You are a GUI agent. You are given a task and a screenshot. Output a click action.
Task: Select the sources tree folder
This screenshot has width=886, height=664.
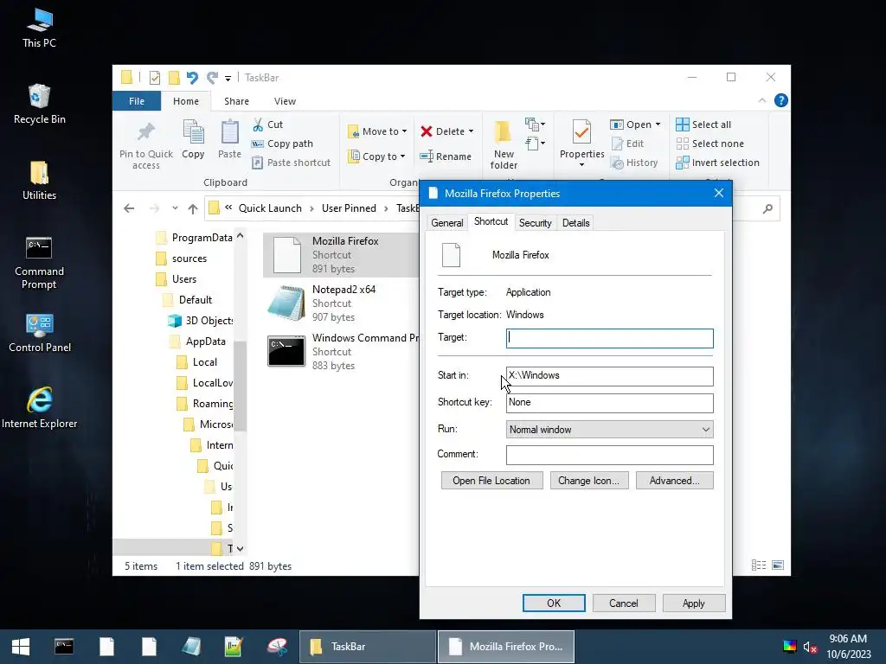point(182,259)
